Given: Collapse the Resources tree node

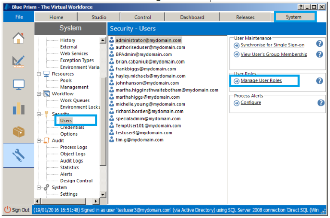Looking at the screenshot, I should 39,74.
